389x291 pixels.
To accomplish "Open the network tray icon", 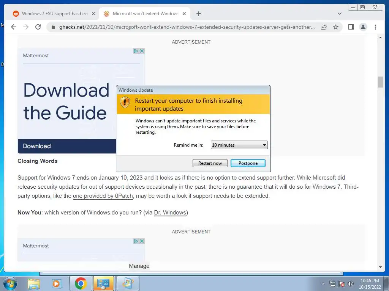I will click(332, 284).
